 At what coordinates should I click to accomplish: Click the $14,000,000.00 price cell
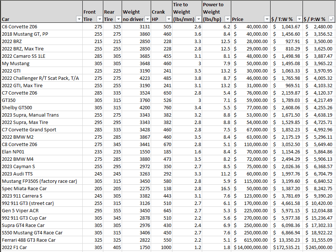pyautogui.click(x=251, y=248)
